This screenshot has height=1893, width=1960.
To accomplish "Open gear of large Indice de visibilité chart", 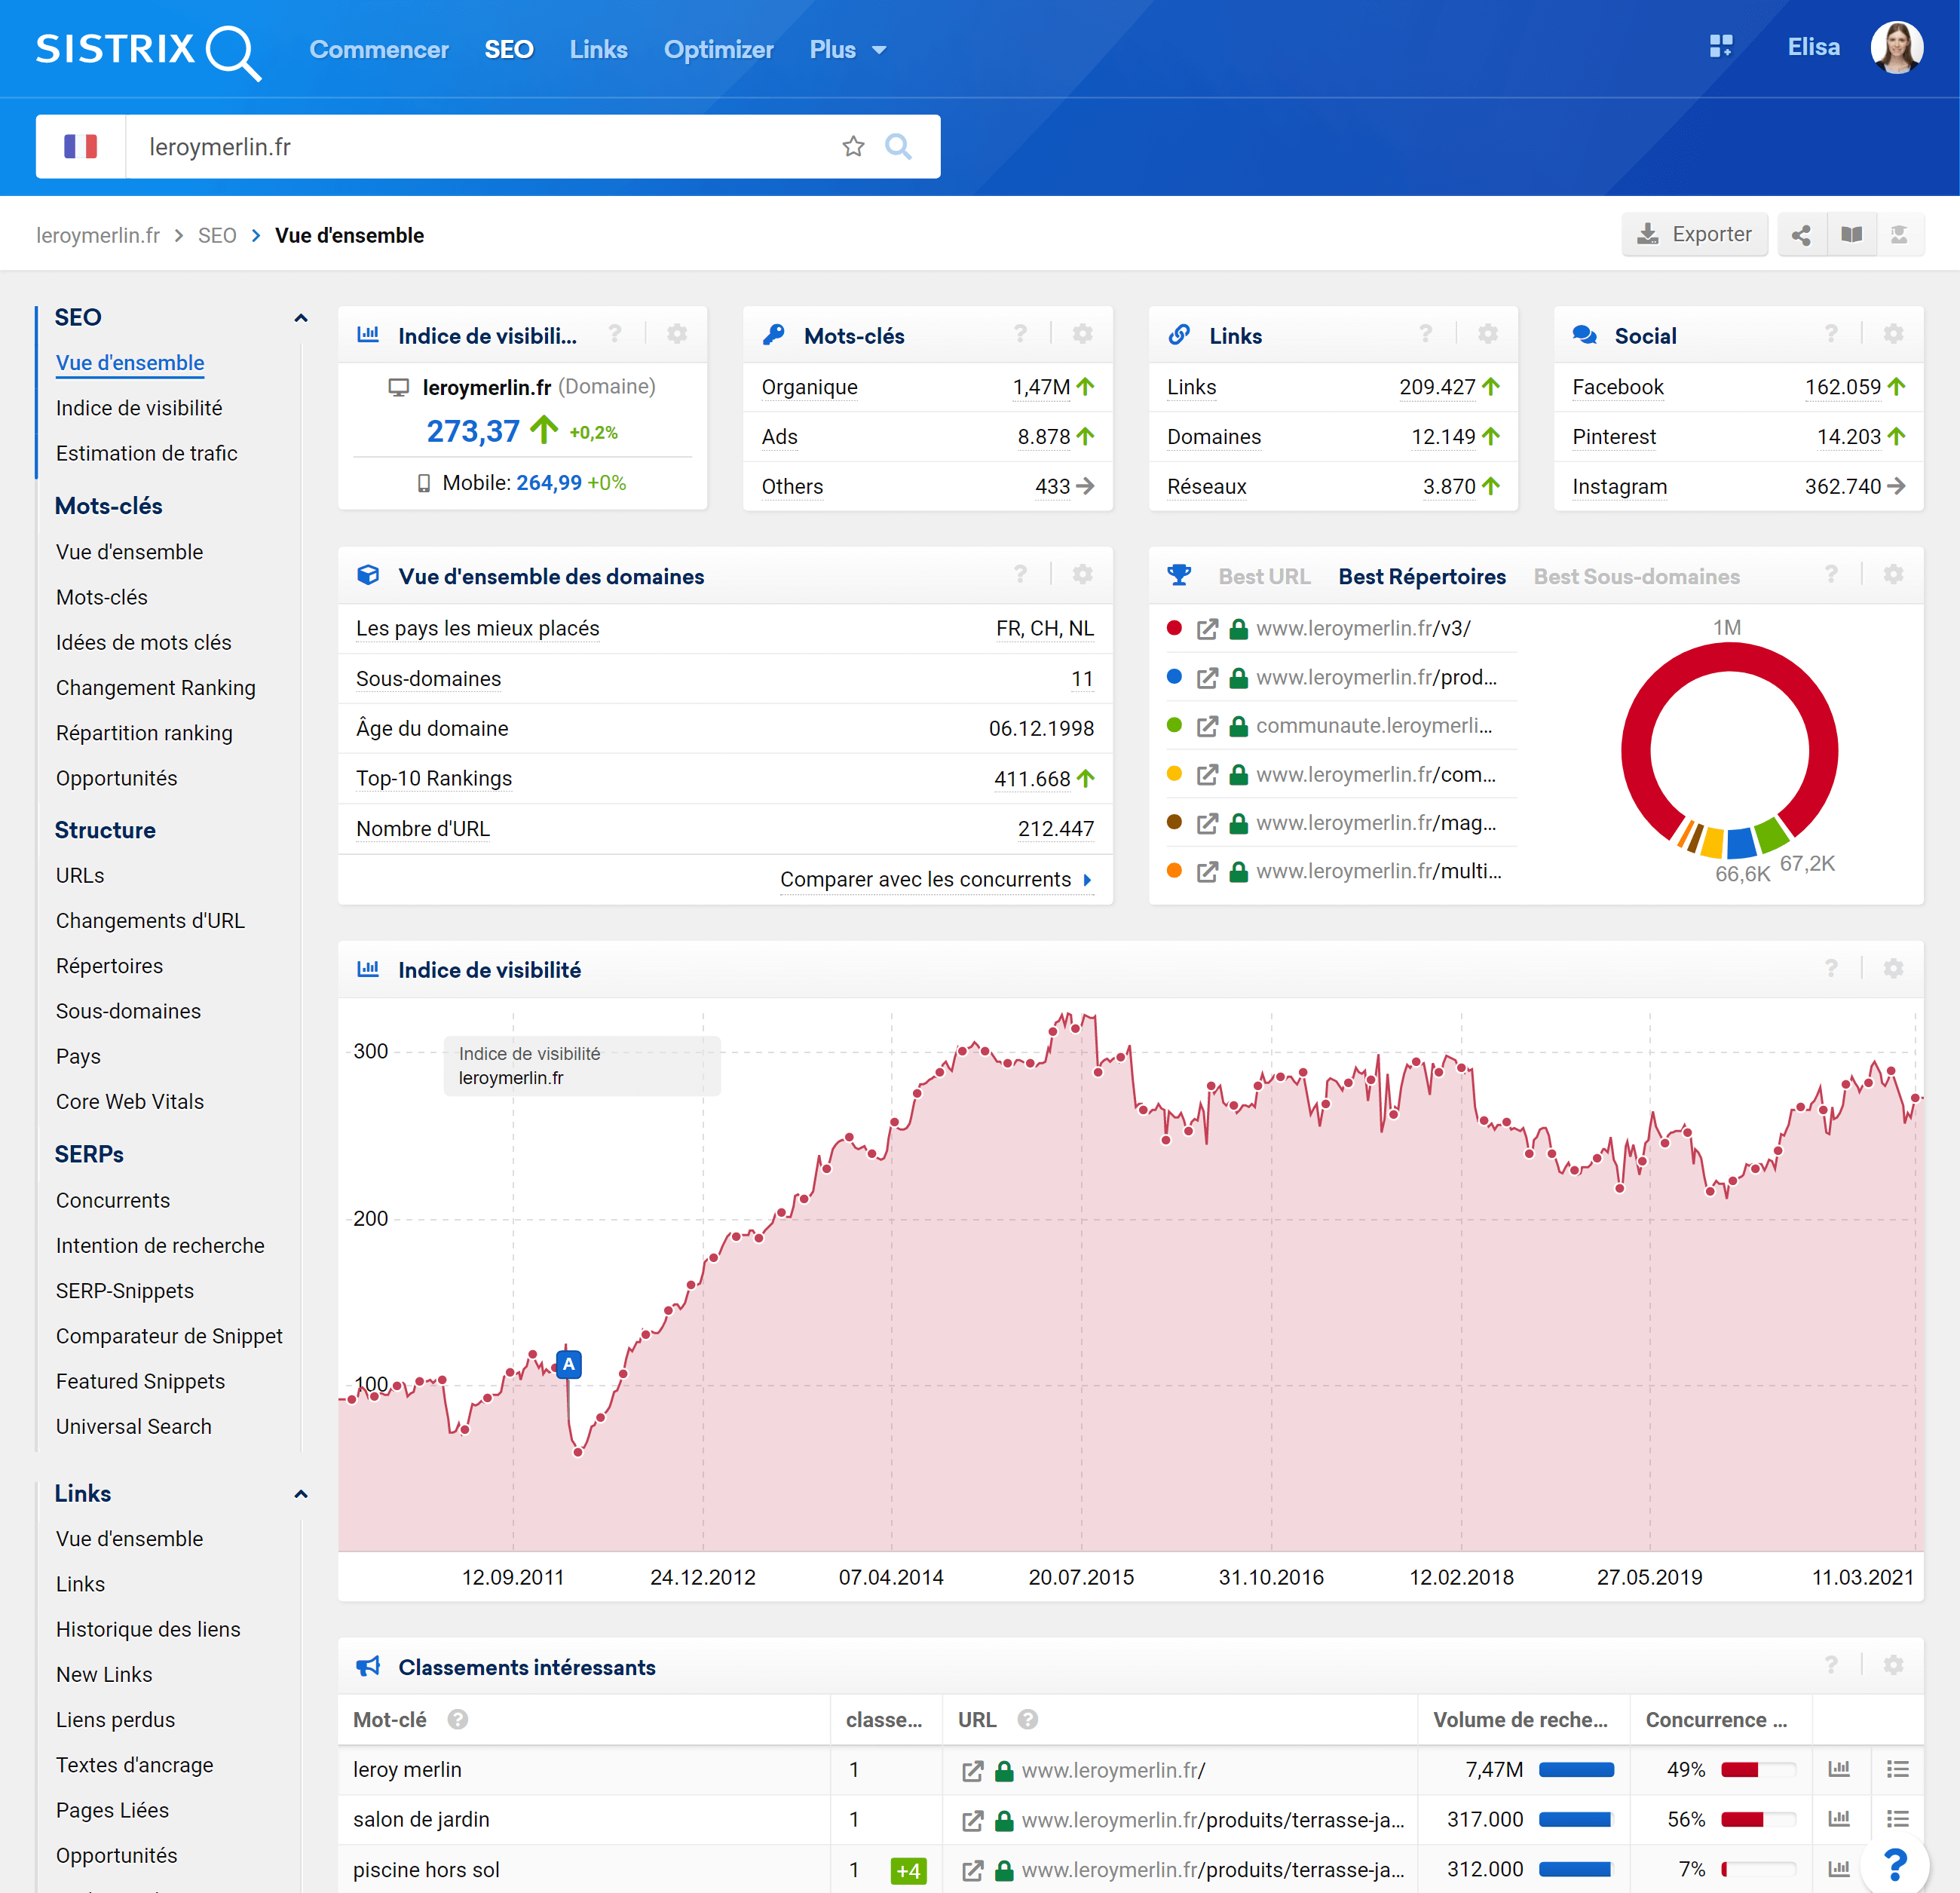I will (x=1893, y=968).
